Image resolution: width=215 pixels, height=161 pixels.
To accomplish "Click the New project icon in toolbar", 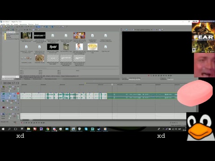I will (x=1, y=27).
